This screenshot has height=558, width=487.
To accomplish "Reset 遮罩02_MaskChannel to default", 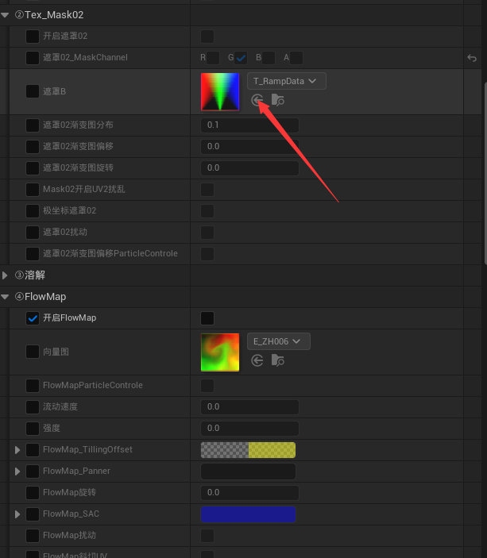I will point(472,58).
